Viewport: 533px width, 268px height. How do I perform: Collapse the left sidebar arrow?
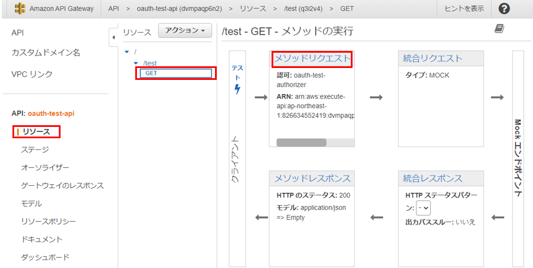(114, 37)
